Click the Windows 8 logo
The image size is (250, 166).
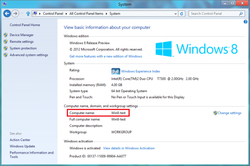pyautogui.click(x=196, y=49)
